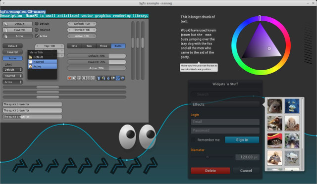This screenshot has width=317, height=184.
Task: Uncheck the Active option checkbox
Action: coord(37,36)
